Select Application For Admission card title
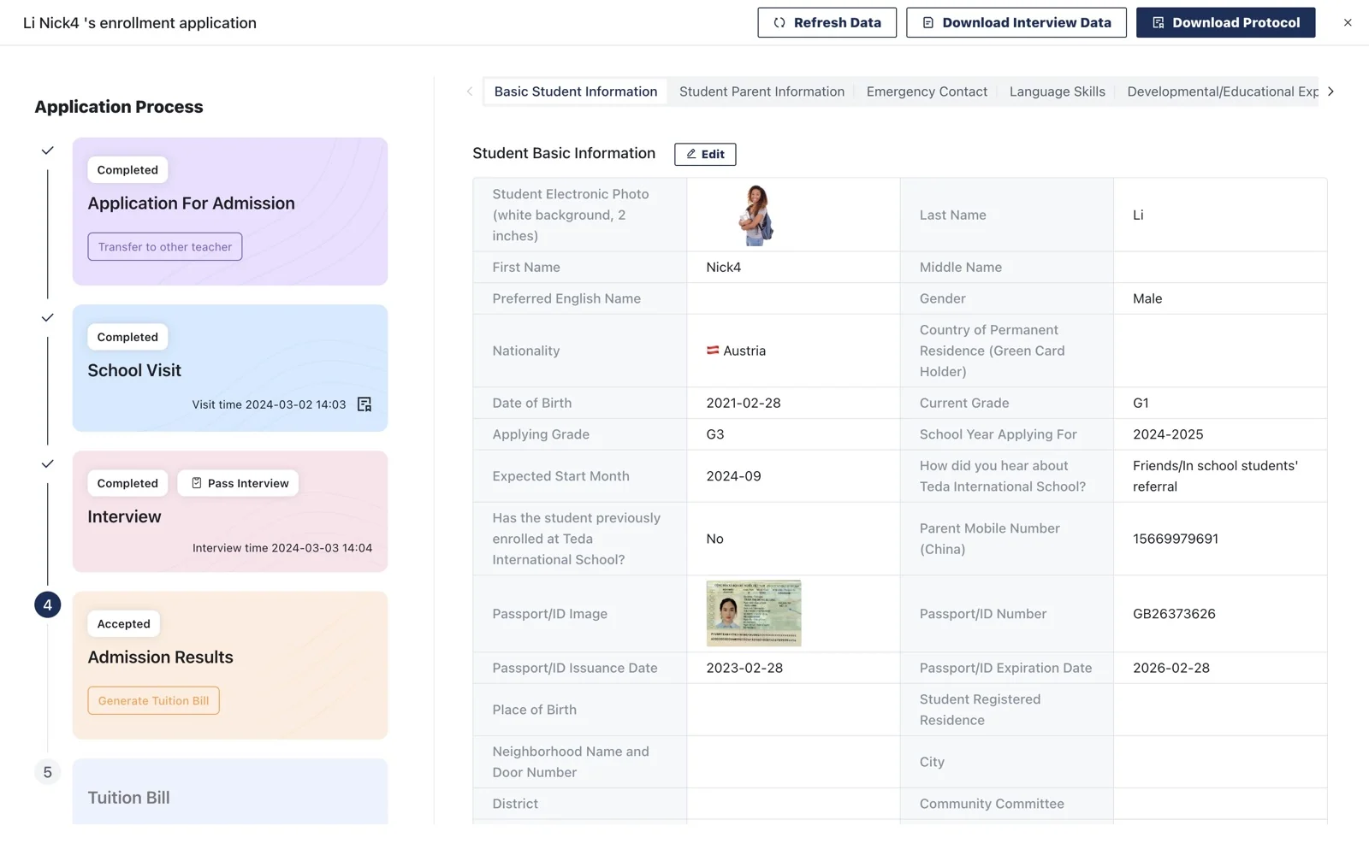This screenshot has height=855, width=1369. tap(191, 203)
